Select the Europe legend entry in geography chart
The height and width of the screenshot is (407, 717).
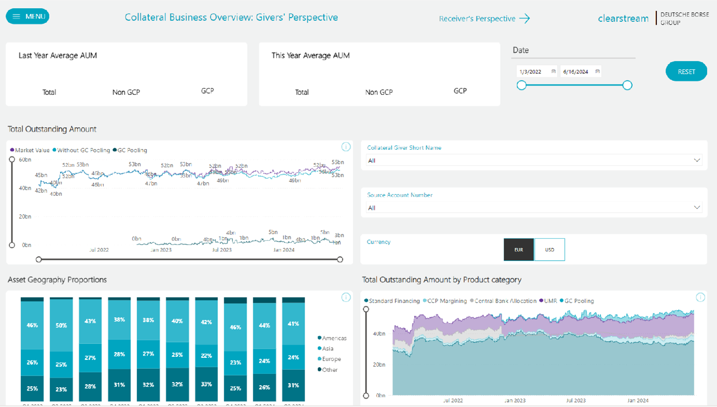(331, 359)
